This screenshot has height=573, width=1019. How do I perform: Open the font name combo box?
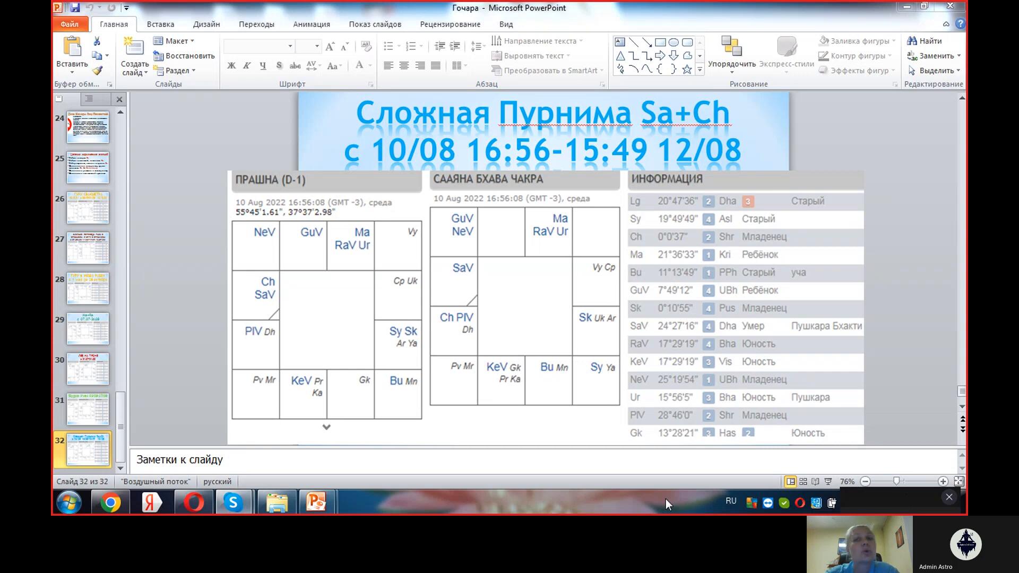click(x=259, y=46)
